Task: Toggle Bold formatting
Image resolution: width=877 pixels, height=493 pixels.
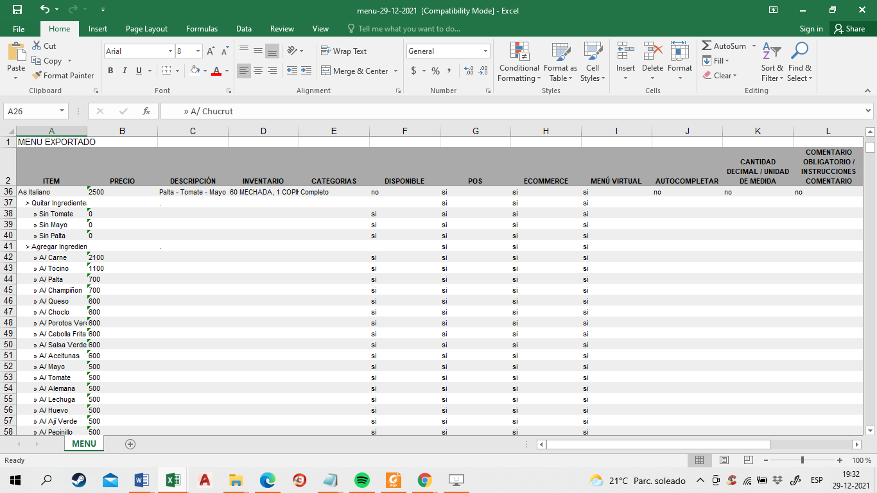Action: tap(110, 71)
